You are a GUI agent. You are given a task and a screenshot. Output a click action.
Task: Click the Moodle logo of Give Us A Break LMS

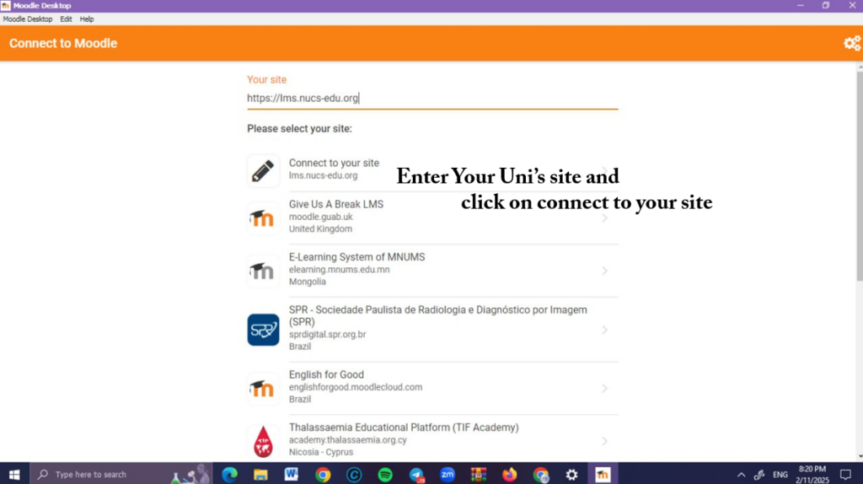point(263,218)
